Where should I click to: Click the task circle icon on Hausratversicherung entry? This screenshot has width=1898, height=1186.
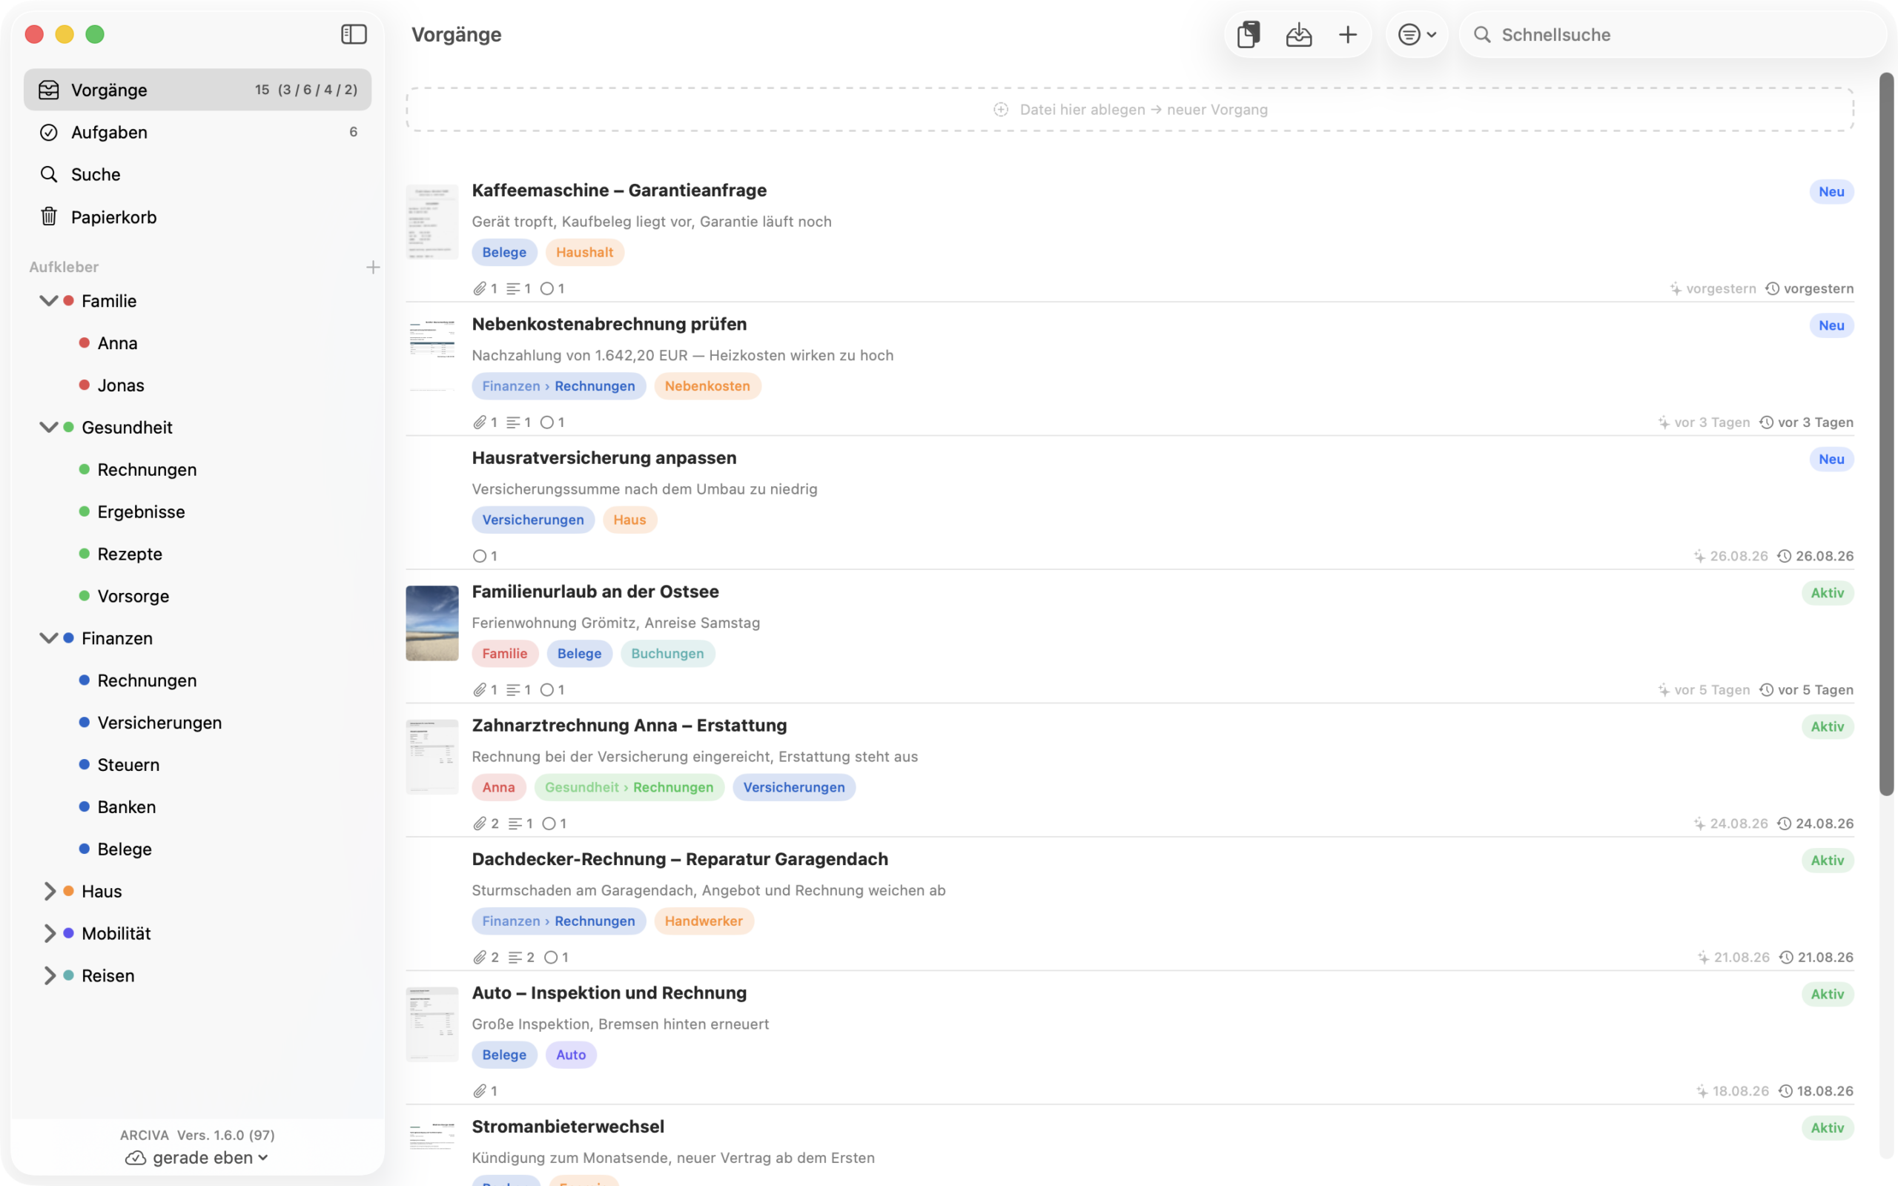pyautogui.click(x=479, y=556)
